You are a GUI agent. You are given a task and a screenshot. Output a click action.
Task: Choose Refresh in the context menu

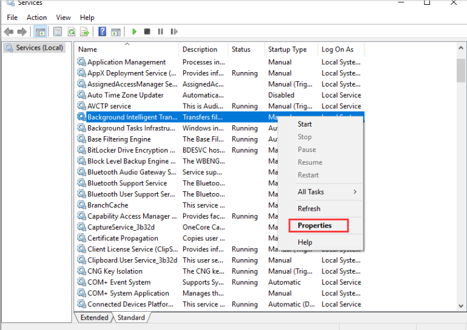[x=309, y=208]
